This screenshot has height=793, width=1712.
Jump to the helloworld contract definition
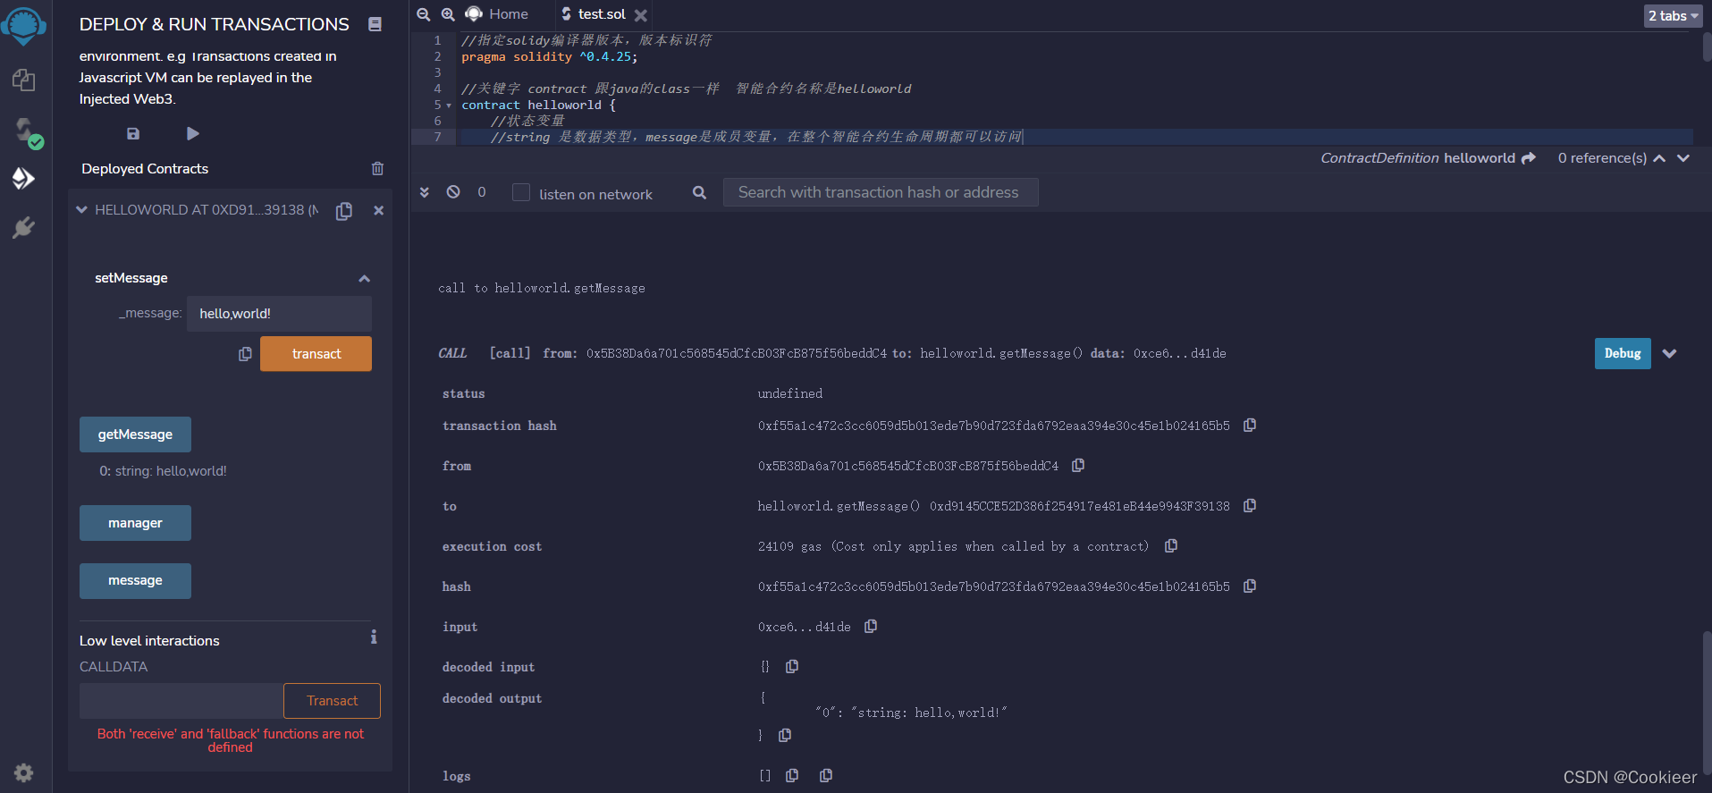click(x=1529, y=158)
